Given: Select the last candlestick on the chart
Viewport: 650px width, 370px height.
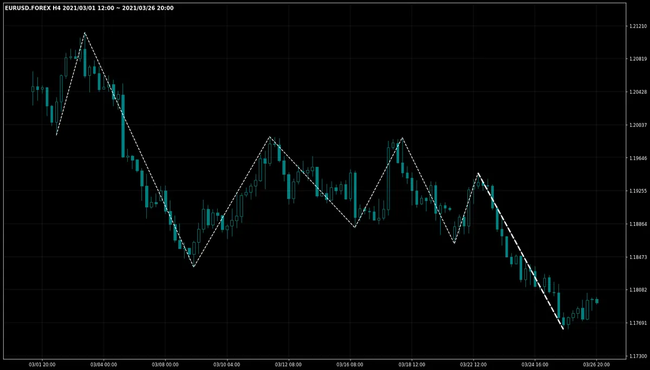Looking at the screenshot, I should tap(597, 301).
